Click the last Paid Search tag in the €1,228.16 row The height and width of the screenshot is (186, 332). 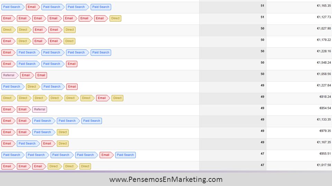pyautogui.click(x=101, y=52)
